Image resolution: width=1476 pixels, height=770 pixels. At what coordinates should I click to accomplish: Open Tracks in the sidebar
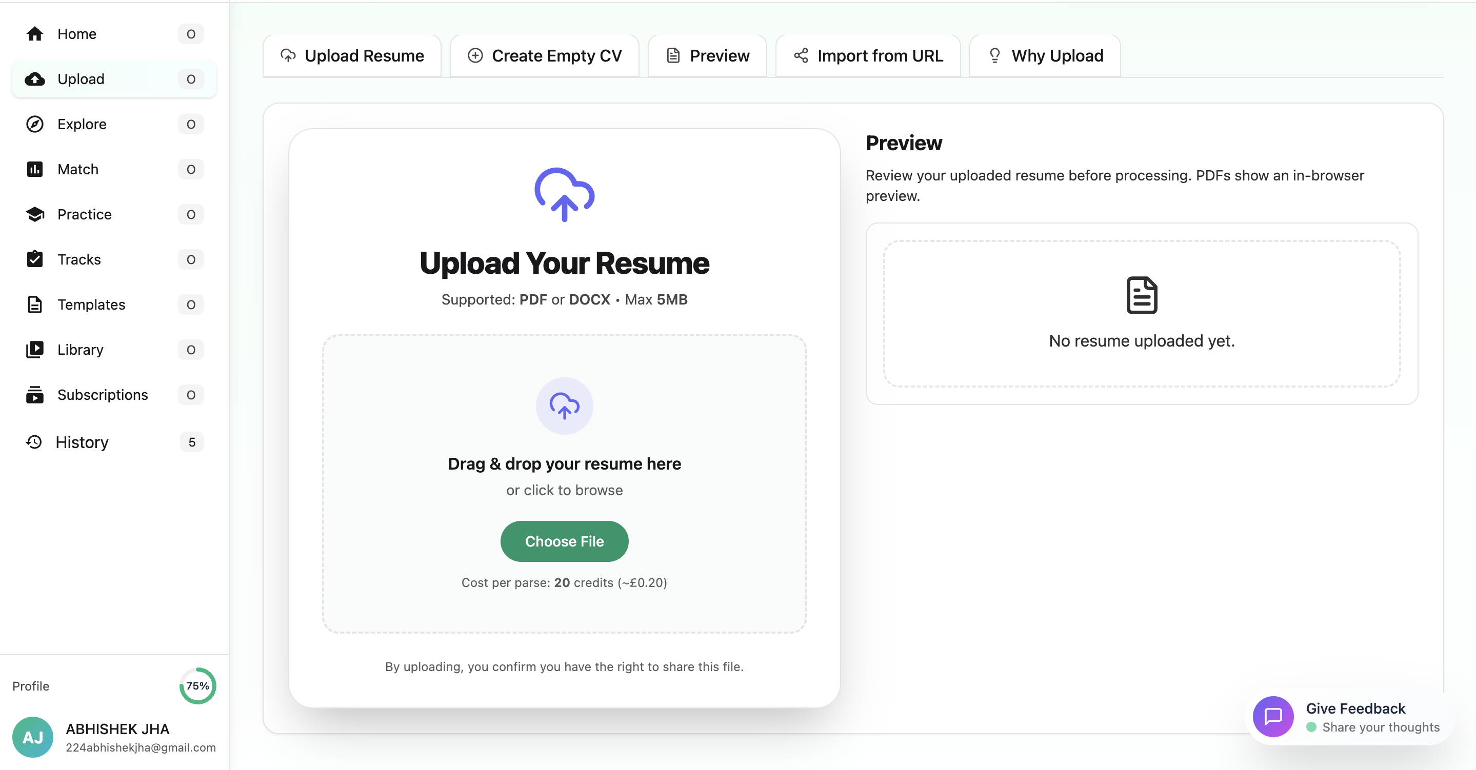(x=114, y=259)
